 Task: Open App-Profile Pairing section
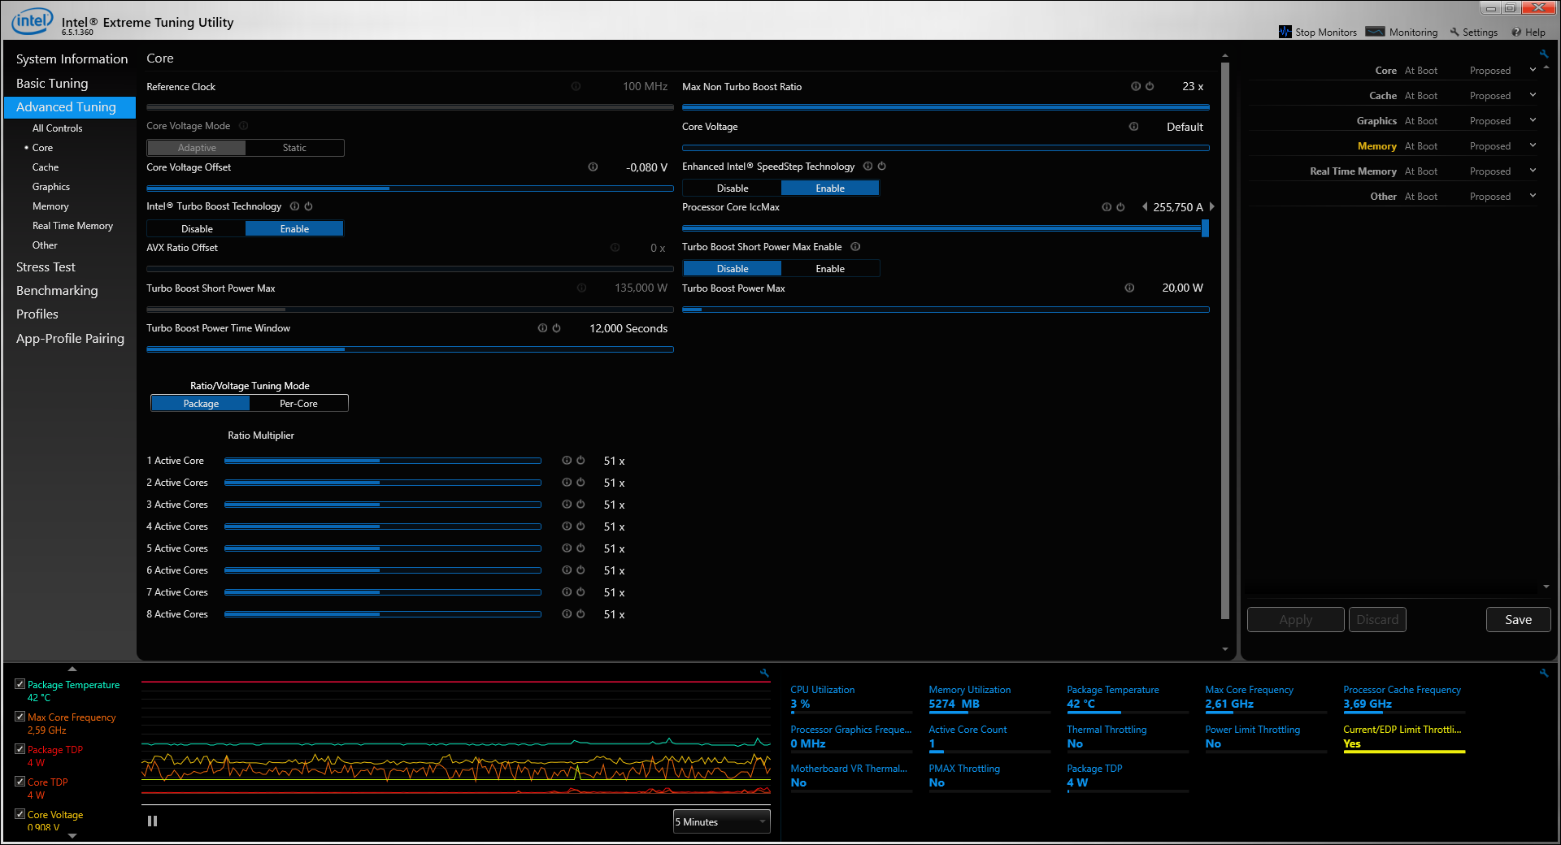point(70,339)
